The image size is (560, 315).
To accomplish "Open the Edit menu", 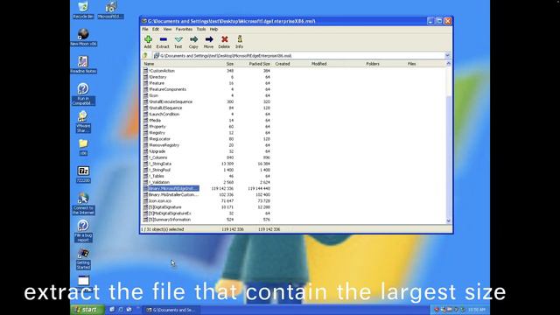I will point(156,29).
